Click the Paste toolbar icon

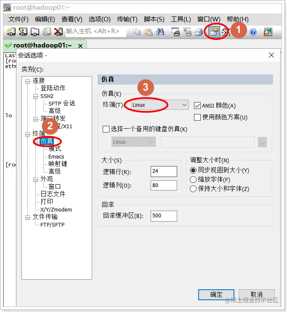point(149,32)
